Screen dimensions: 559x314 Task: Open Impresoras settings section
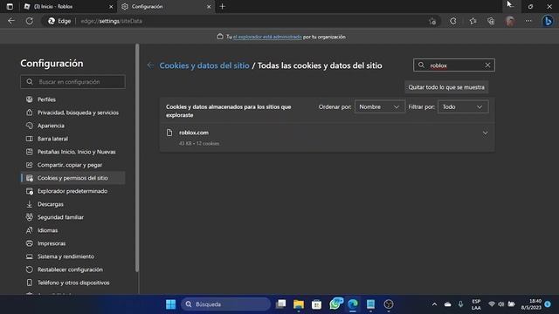click(x=72, y=243)
